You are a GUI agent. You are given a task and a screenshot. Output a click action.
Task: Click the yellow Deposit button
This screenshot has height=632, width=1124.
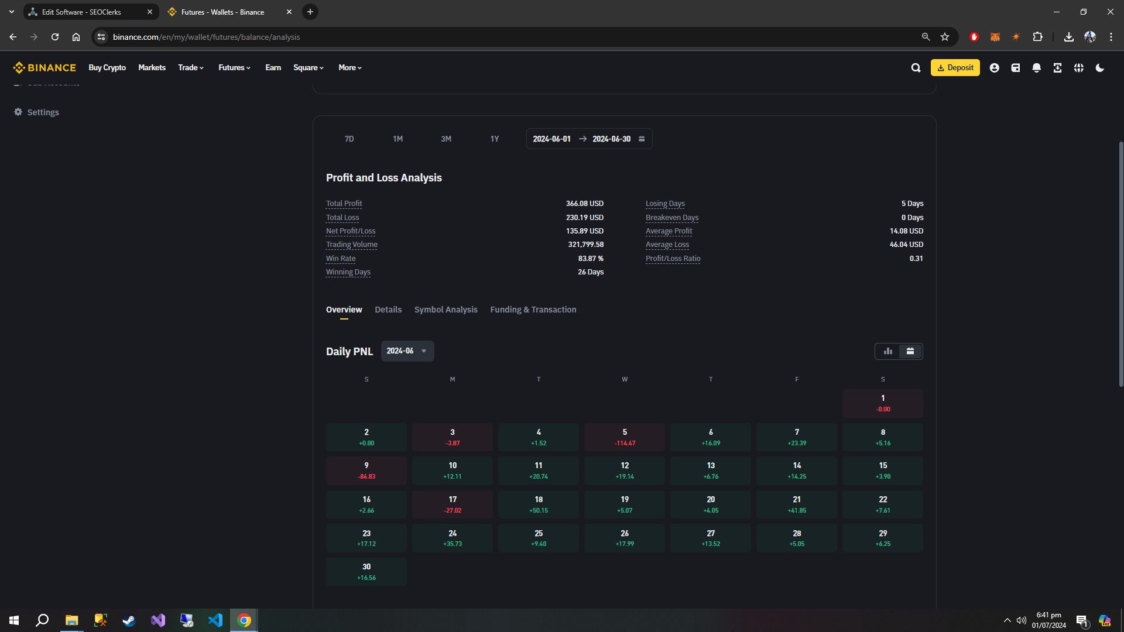click(x=955, y=68)
